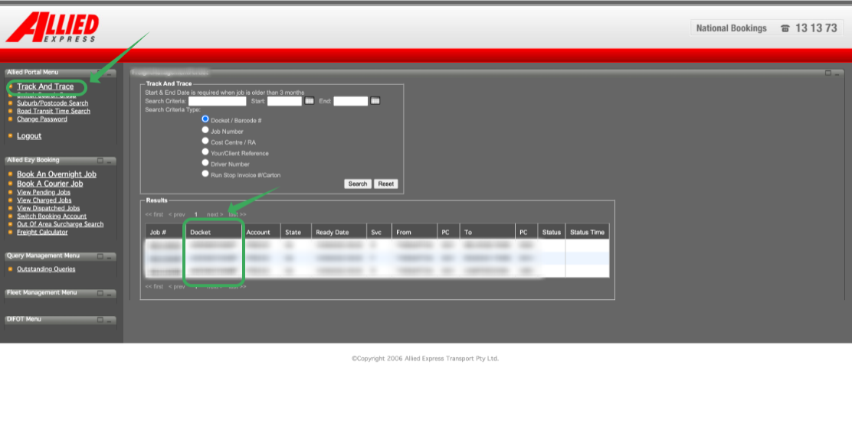Image resolution: width=852 pixels, height=433 pixels.
Task: Go to previous page above results table
Action: point(176,214)
